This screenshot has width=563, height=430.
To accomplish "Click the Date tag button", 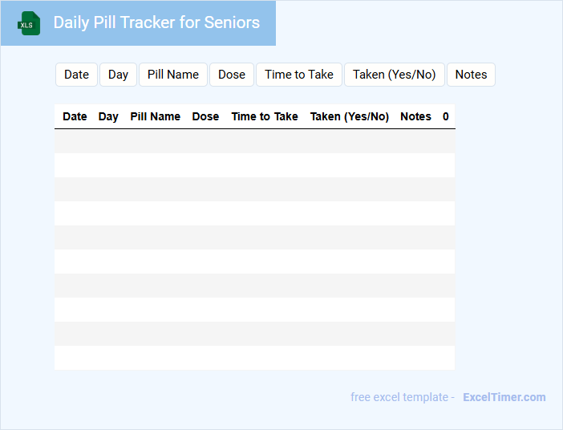I will 76,75.
